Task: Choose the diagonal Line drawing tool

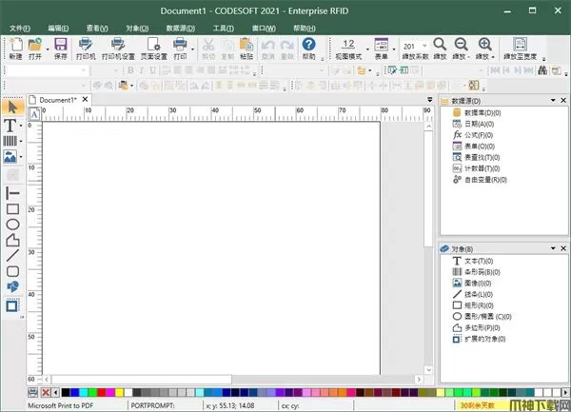Action: [x=12, y=255]
